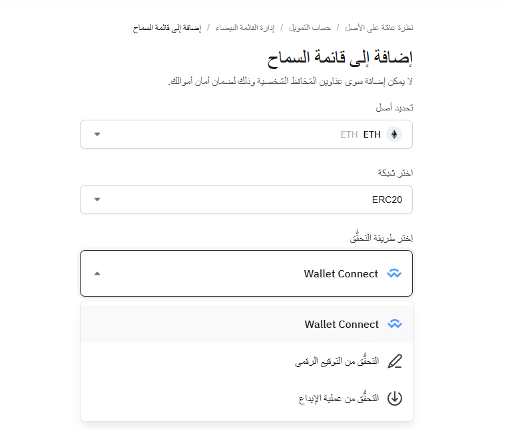The image size is (506, 429).
Task: Click the Wallet Connect logo in the selected field
Action: [x=394, y=273]
